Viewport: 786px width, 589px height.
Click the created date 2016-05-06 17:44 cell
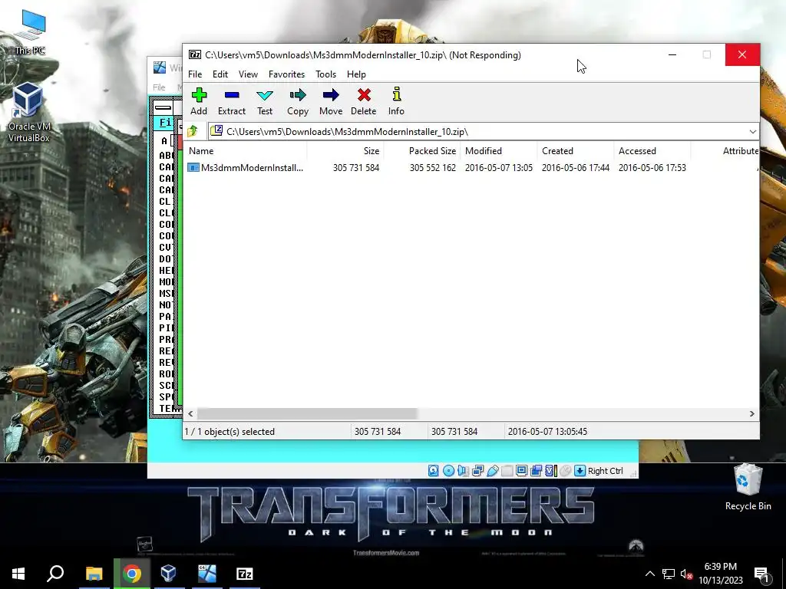(576, 168)
